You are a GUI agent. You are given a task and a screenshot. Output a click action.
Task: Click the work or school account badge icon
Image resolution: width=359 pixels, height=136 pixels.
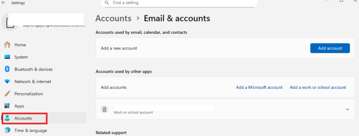click(x=105, y=110)
